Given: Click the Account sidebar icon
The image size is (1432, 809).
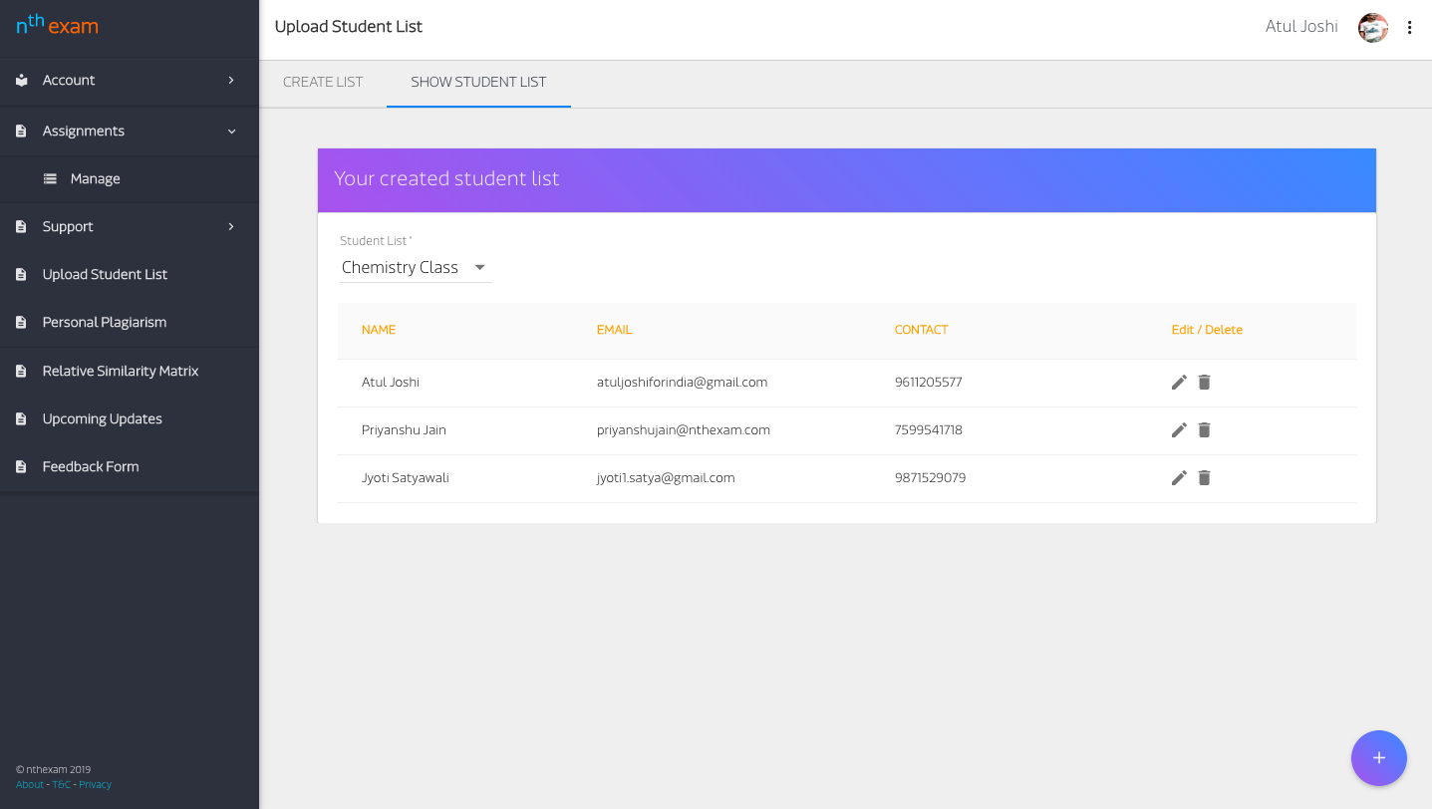Looking at the screenshot, I should coord(21,80).
